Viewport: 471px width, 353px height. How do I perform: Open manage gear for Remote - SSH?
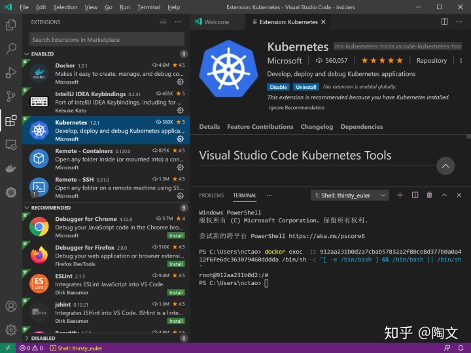click(x=181, y=195)
